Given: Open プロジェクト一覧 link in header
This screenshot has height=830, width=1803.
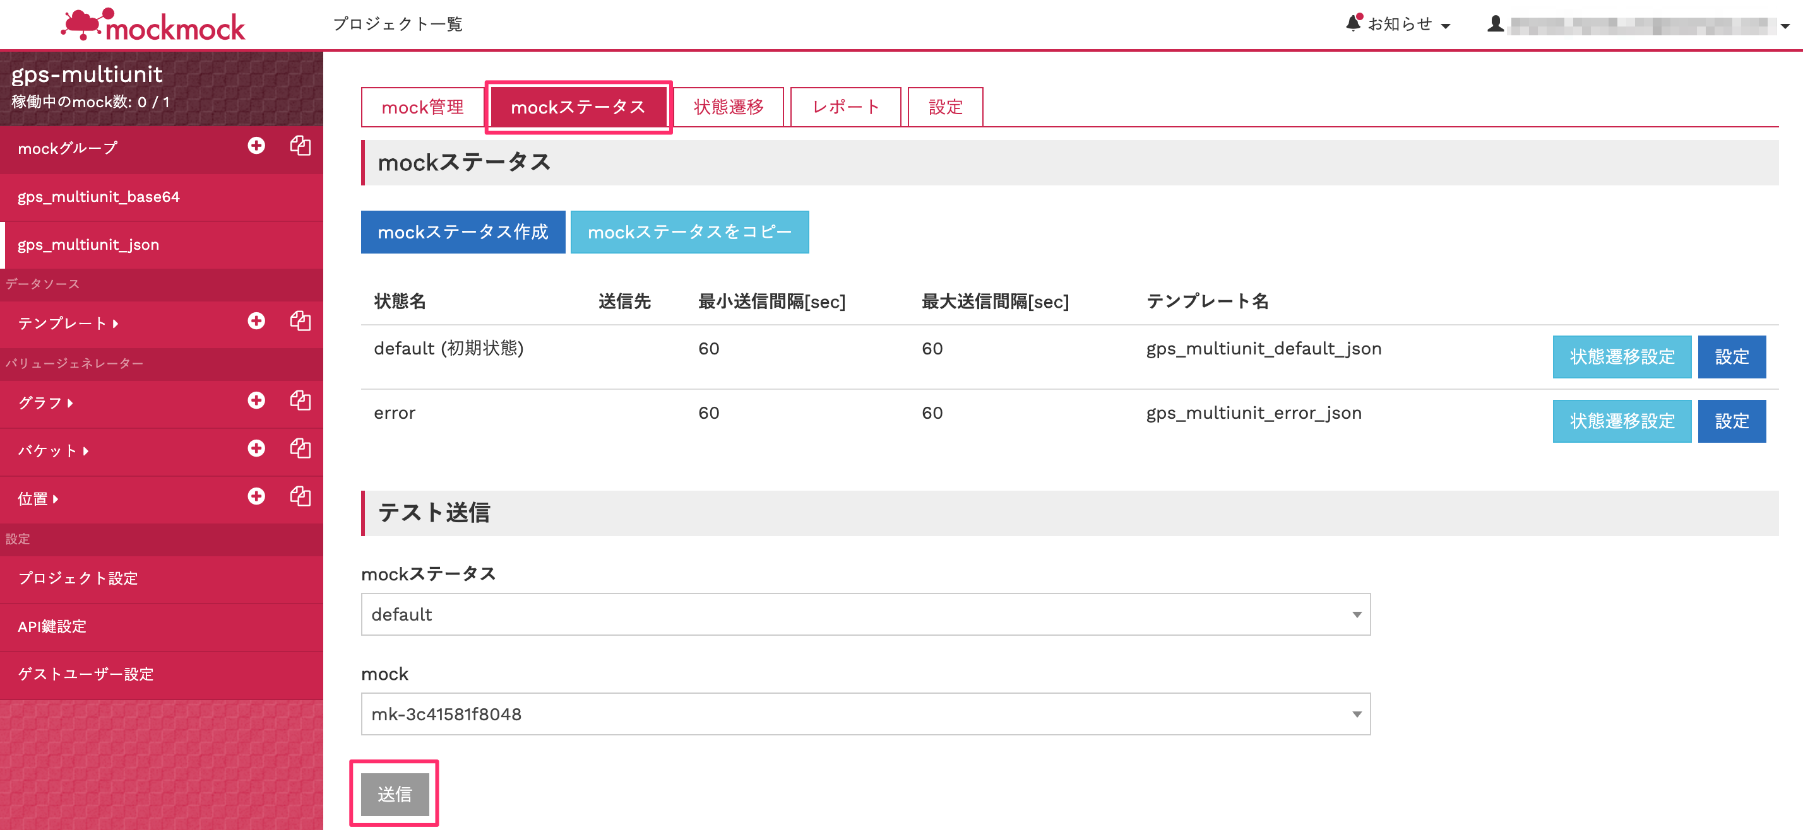Looking at the screenshot, I should pos(398,24).
